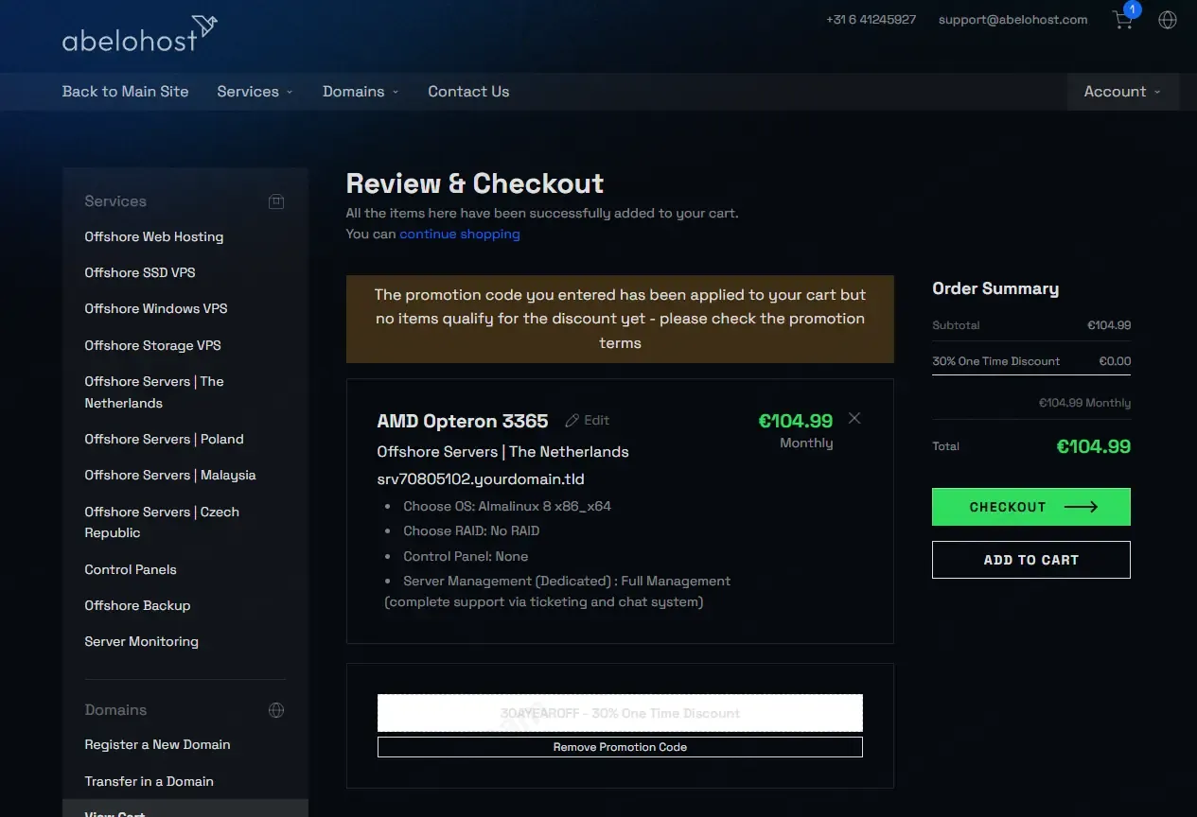Go Back to Main Site
The image size is (1197, 817).
pos(126,92)
